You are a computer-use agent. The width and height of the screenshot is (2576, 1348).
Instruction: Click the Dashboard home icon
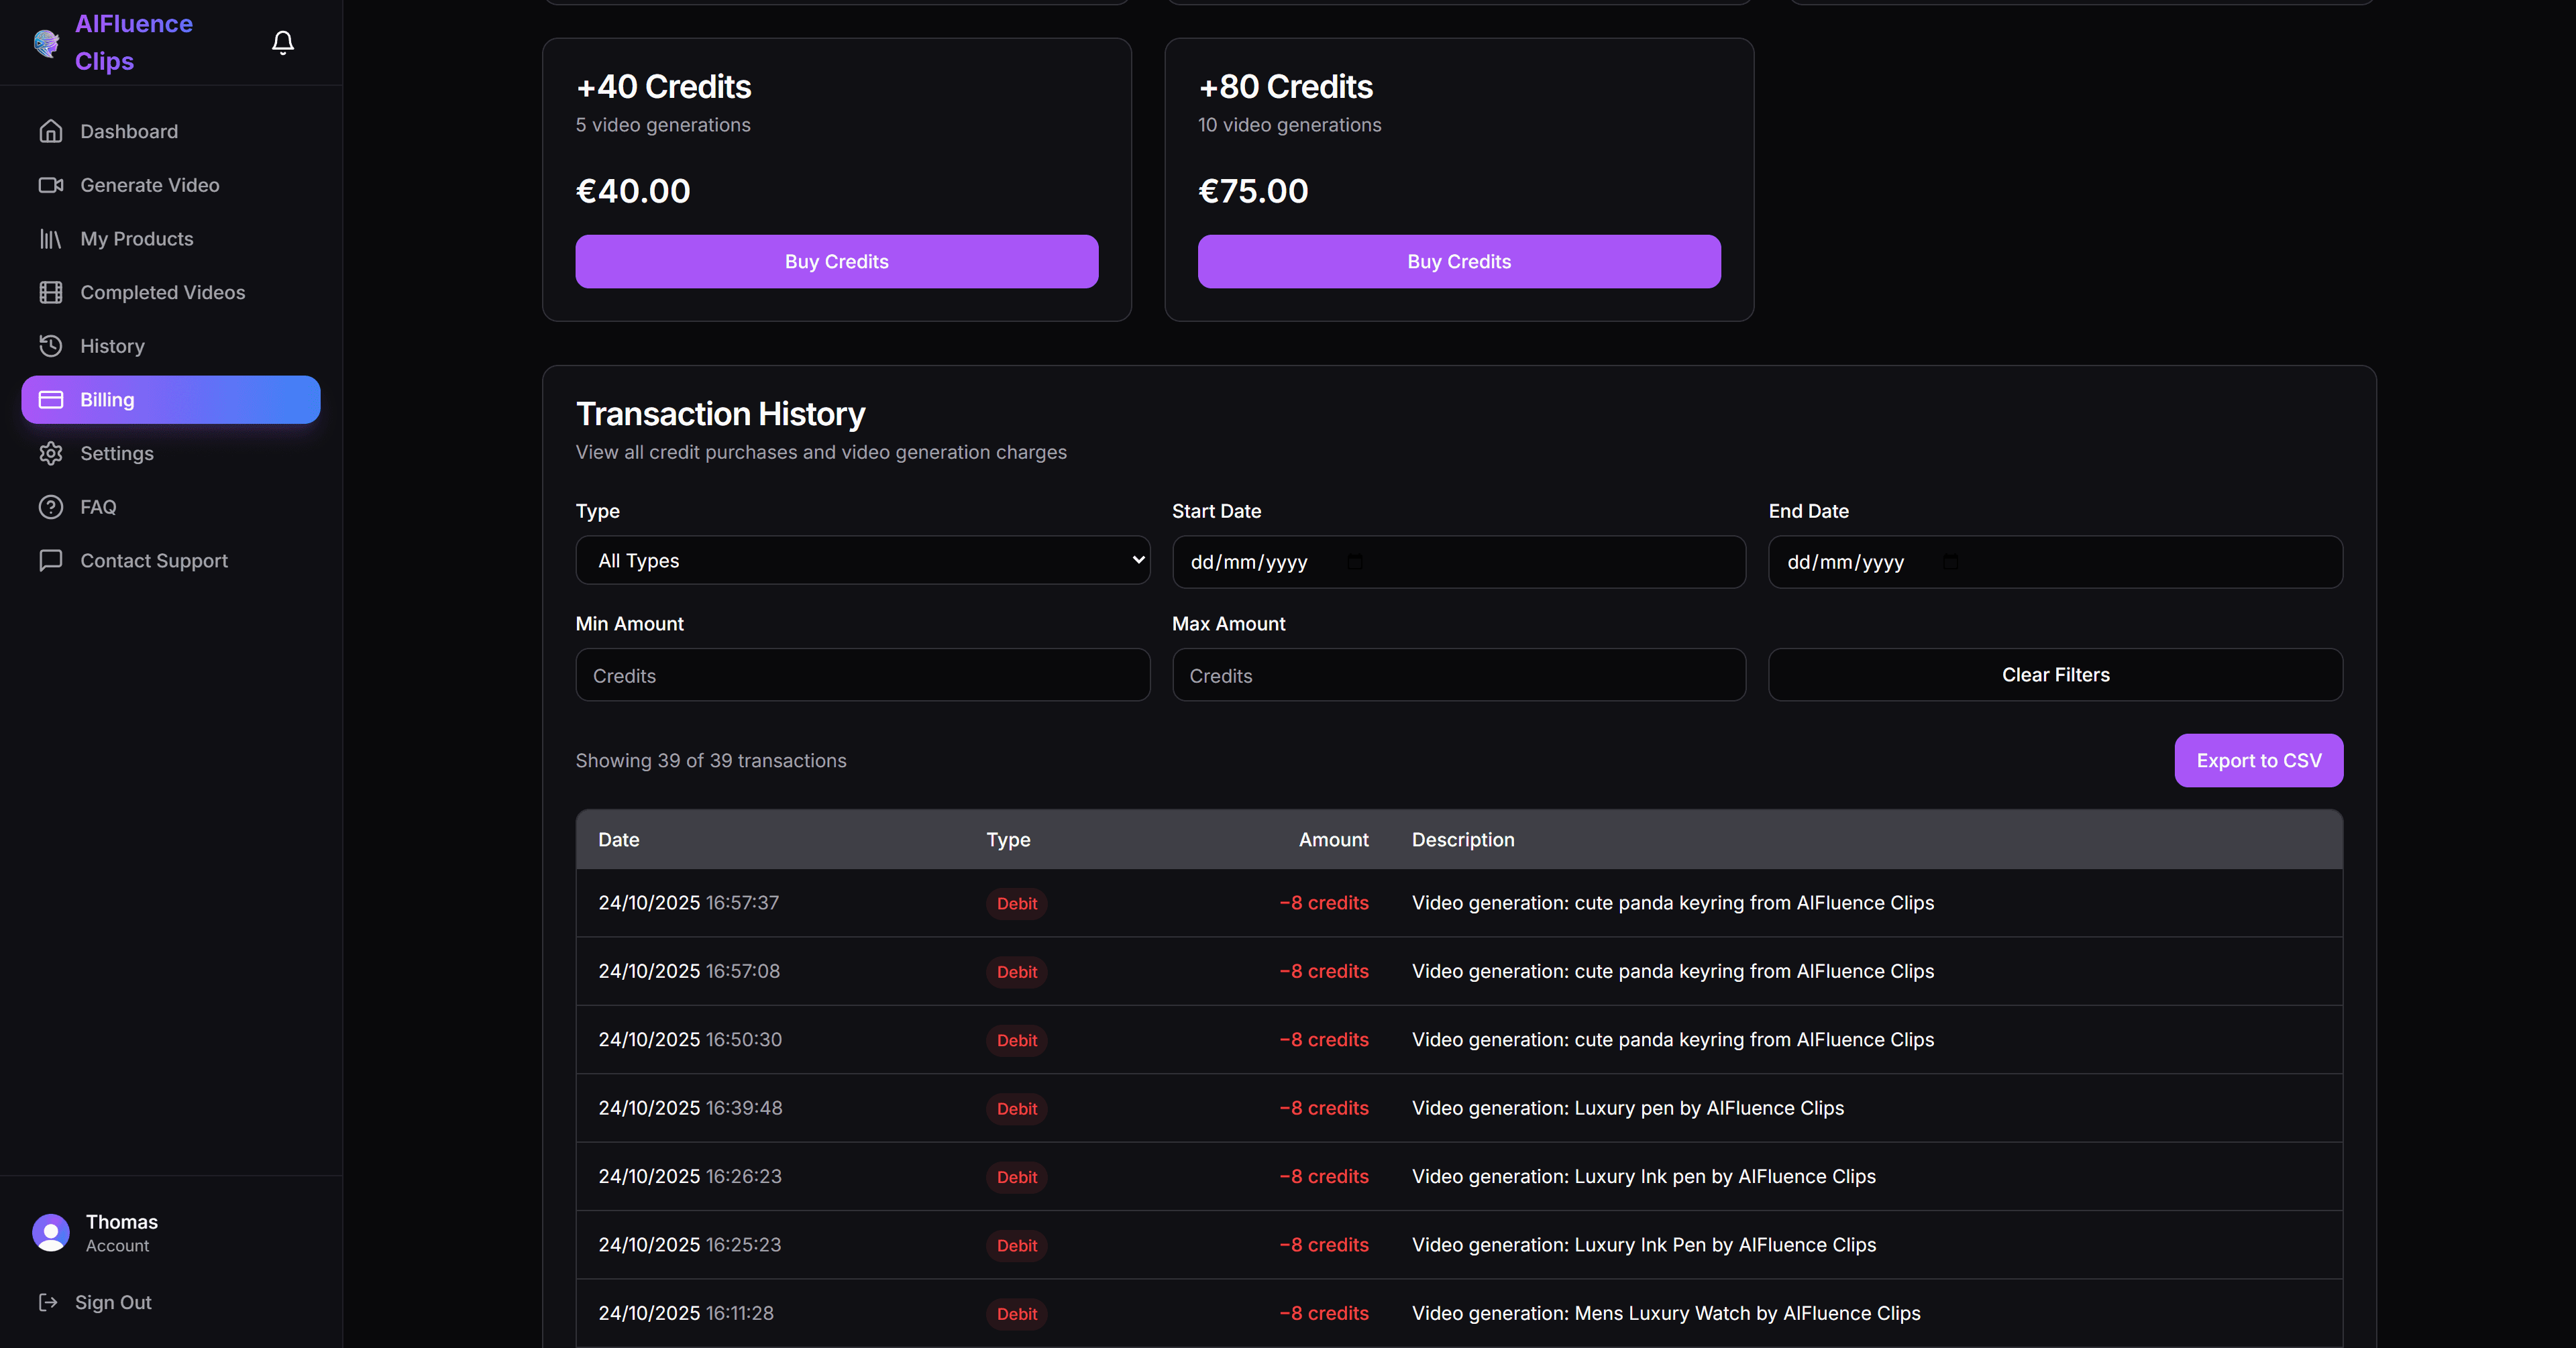click(x=51, y=131)
